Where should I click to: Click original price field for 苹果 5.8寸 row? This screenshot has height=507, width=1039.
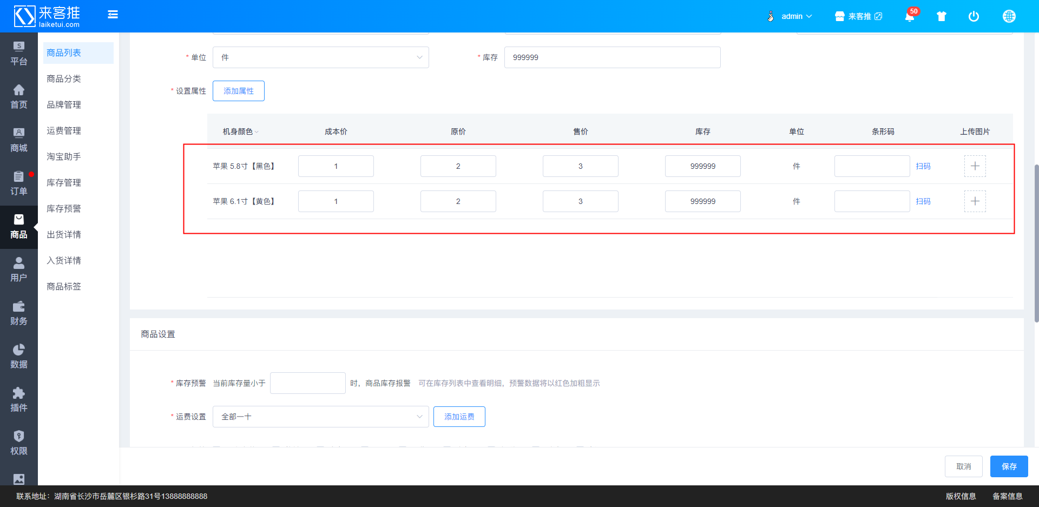458,166
